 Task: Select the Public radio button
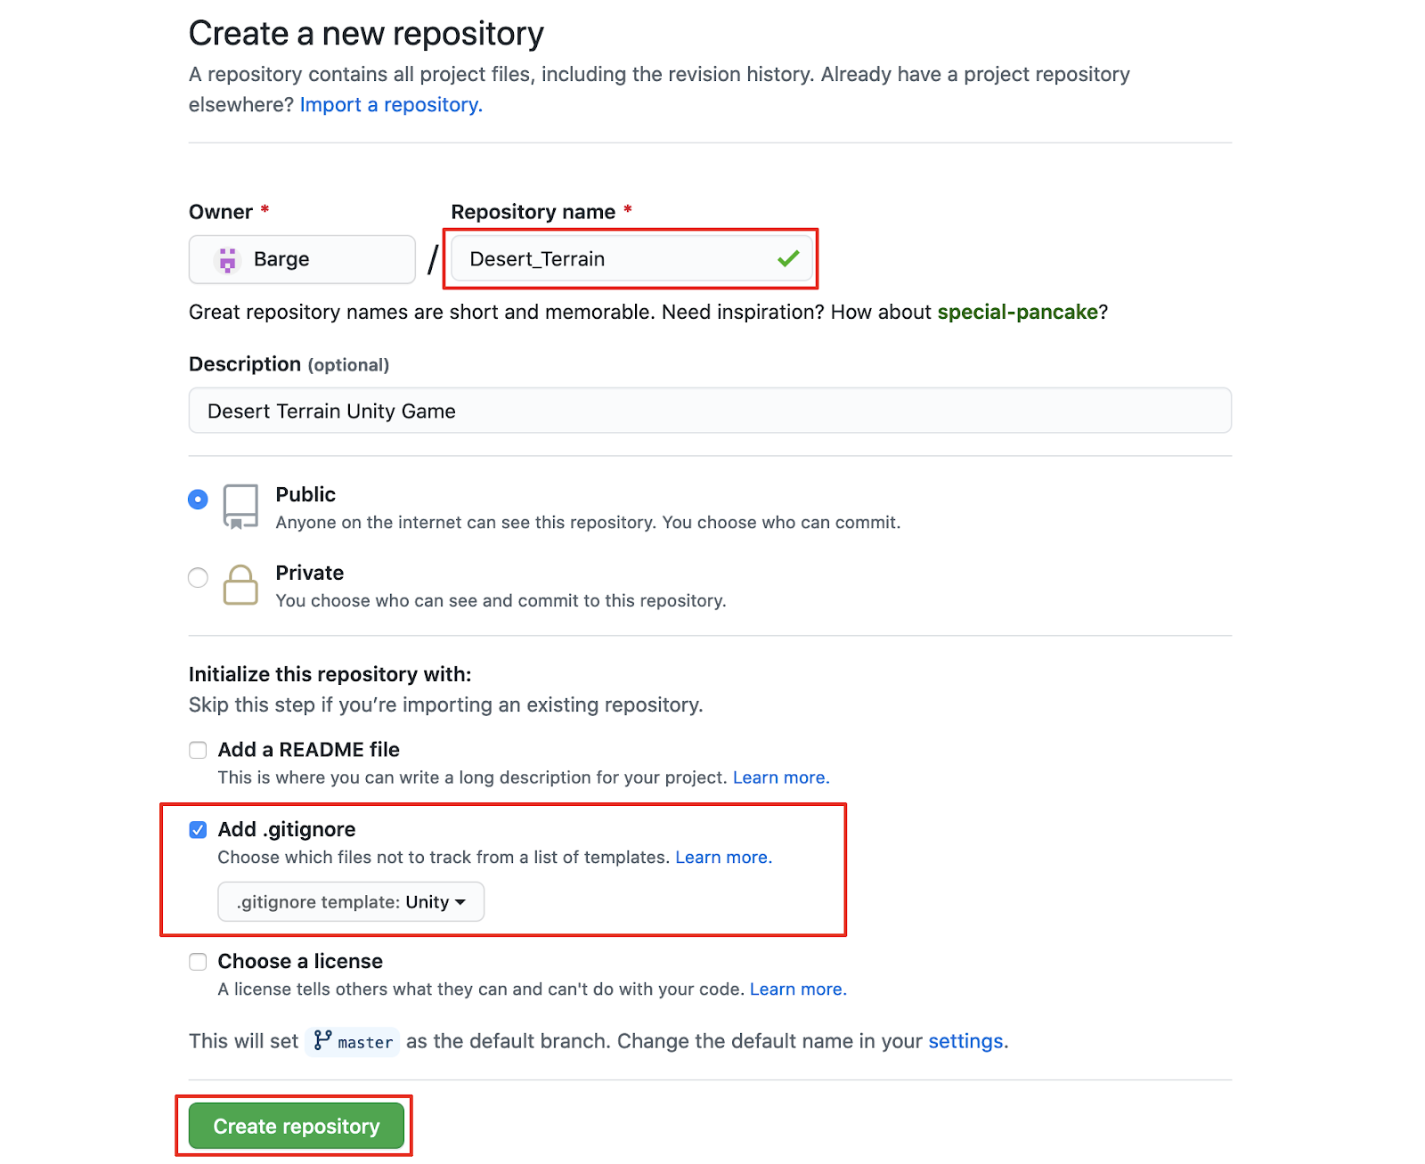(x=198, y=500)
